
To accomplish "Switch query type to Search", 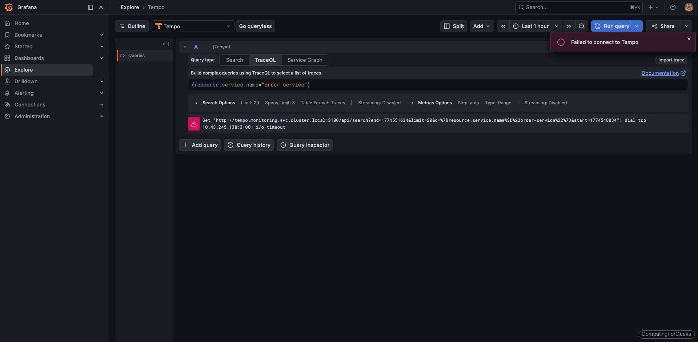I will coord(234,60).
